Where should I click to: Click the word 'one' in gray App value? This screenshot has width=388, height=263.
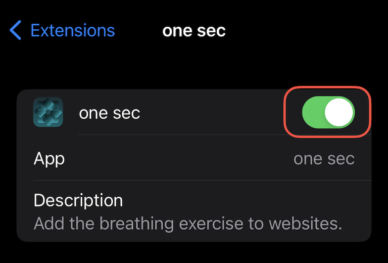[308, 159]
